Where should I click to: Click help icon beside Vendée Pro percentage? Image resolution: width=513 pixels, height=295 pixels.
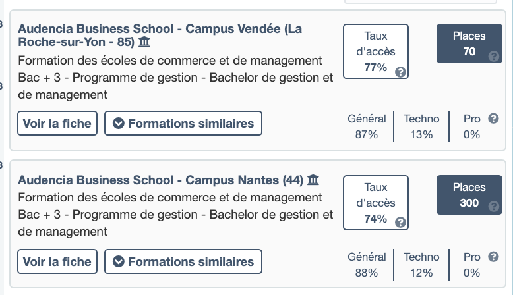pos(493,119)
